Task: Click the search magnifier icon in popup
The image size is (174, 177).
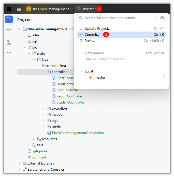Action: [x=81, y=18]
